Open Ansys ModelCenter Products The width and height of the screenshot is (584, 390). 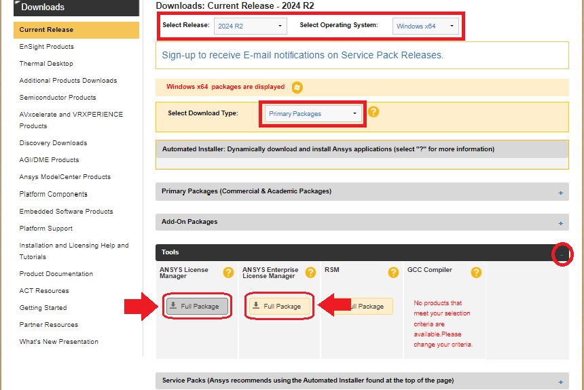65,177
